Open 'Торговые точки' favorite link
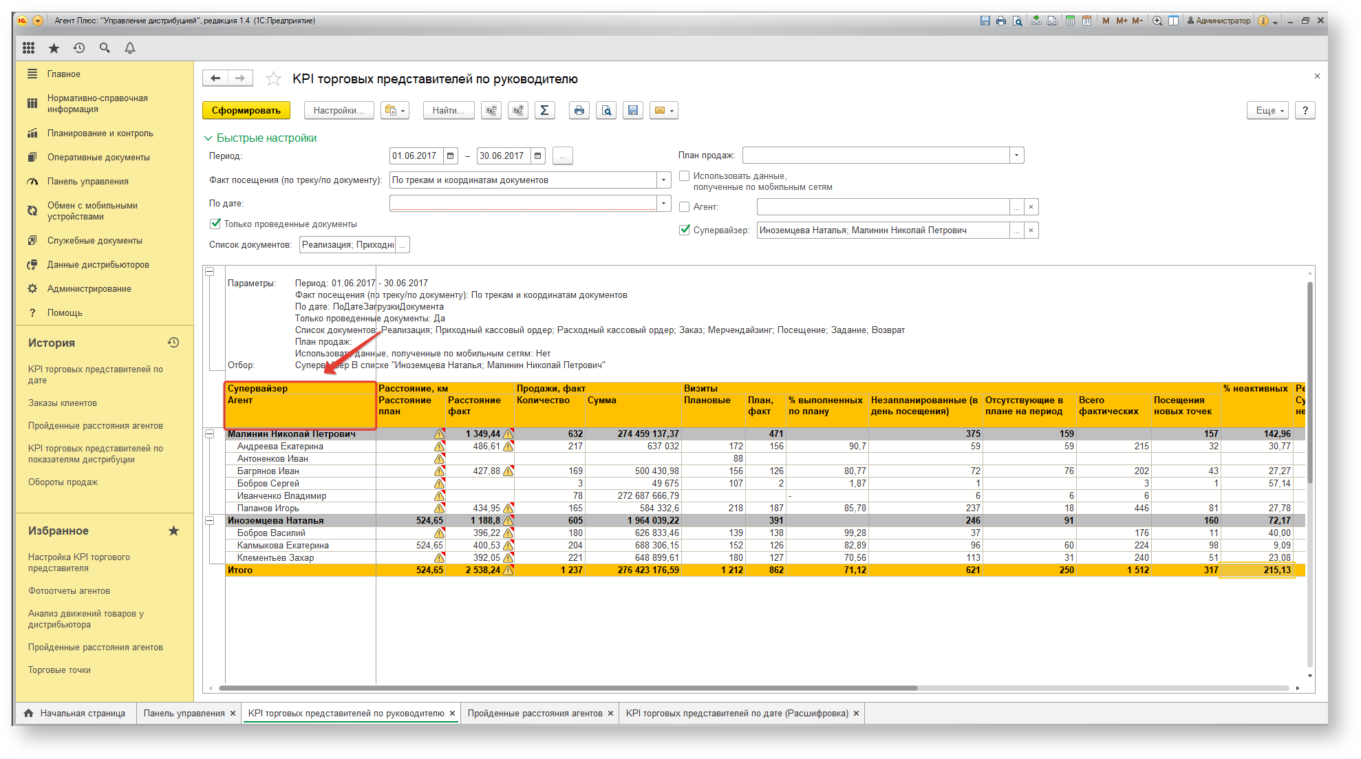This screenshot has width=1361, height=759. pyautogui.click(x=59, y=670)
